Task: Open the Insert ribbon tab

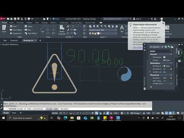Action: point(11,23)
